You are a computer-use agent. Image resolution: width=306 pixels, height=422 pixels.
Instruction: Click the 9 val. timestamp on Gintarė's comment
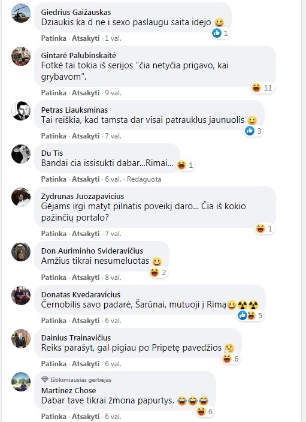pyautogui.click(x=113, y=93)
